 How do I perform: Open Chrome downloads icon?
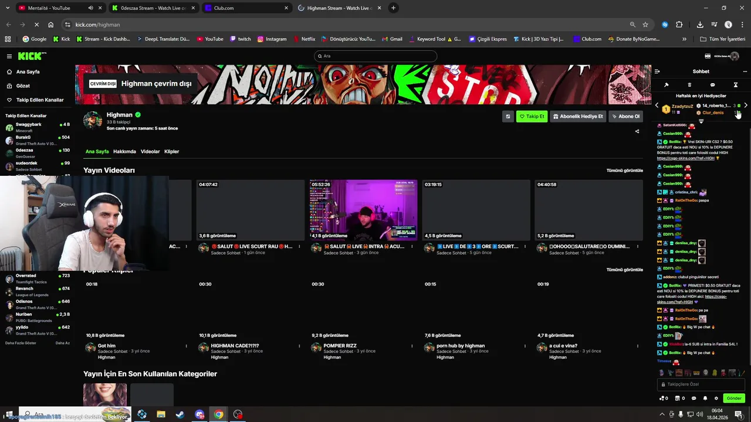(700, 25)
